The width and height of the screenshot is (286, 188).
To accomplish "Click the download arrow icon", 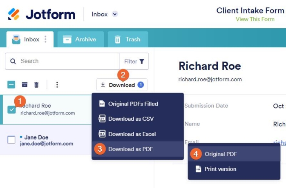I will pyautogui.click(x=103, y=85).
